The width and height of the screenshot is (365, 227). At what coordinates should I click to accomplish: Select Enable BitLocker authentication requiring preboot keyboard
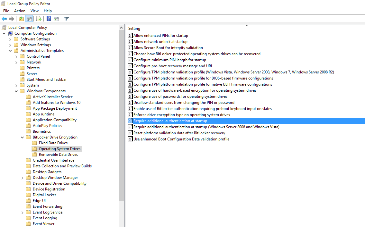[x=203, y=109]
